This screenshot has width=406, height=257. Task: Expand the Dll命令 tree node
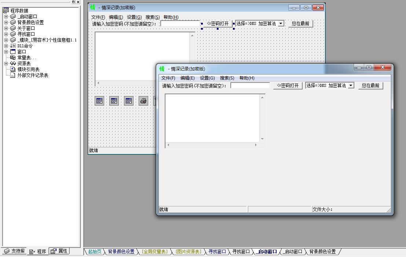tap(6, 46)
